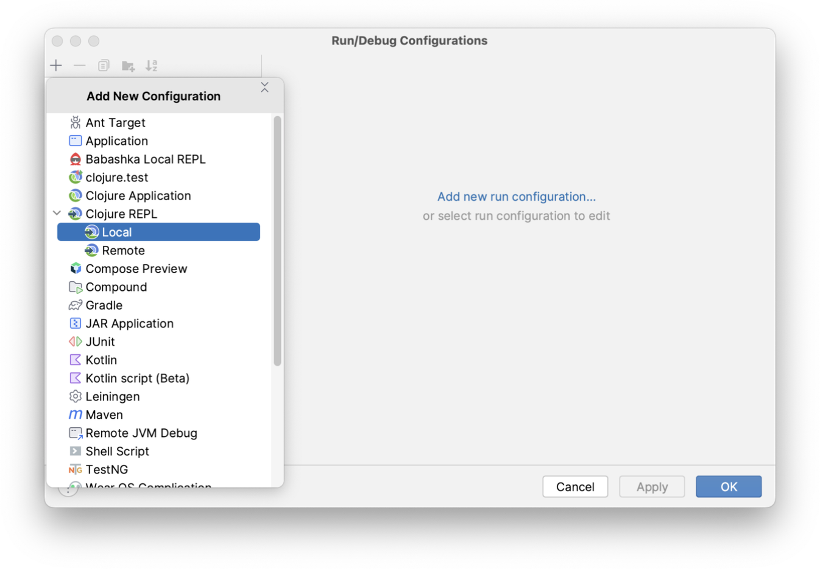The width and height of the screenshot is (820, 569).
Task: Click the JAR Application icon
Action: (75, 323)
